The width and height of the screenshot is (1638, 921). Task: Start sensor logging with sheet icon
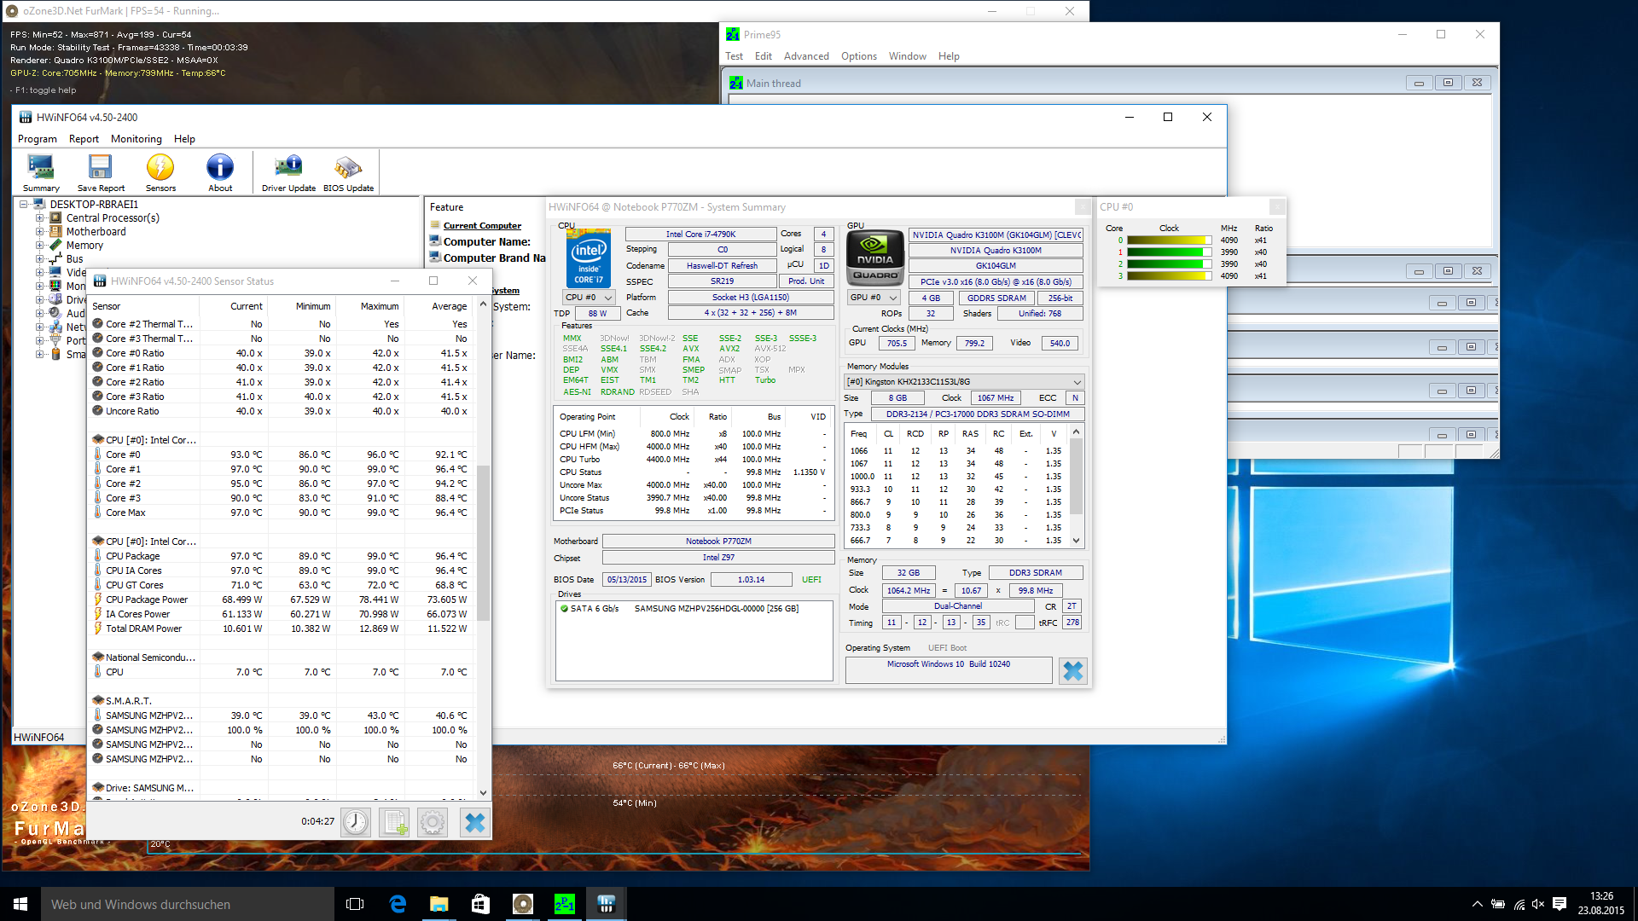coord(395,822)
